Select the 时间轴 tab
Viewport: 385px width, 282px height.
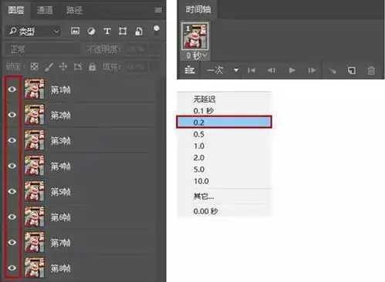point(198,9)
